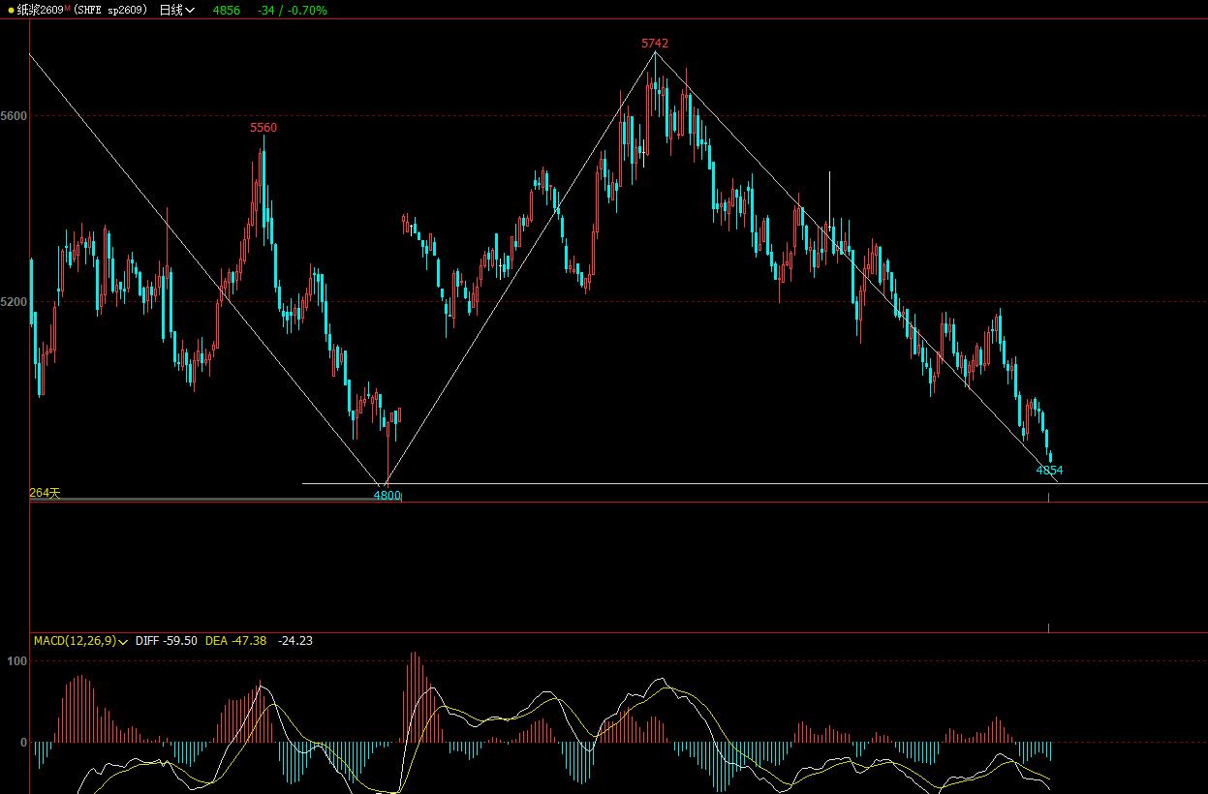This screenshot has width=1208, height=794.
Task: Click the contract name 纸浆2609
Action: (40, 10)
